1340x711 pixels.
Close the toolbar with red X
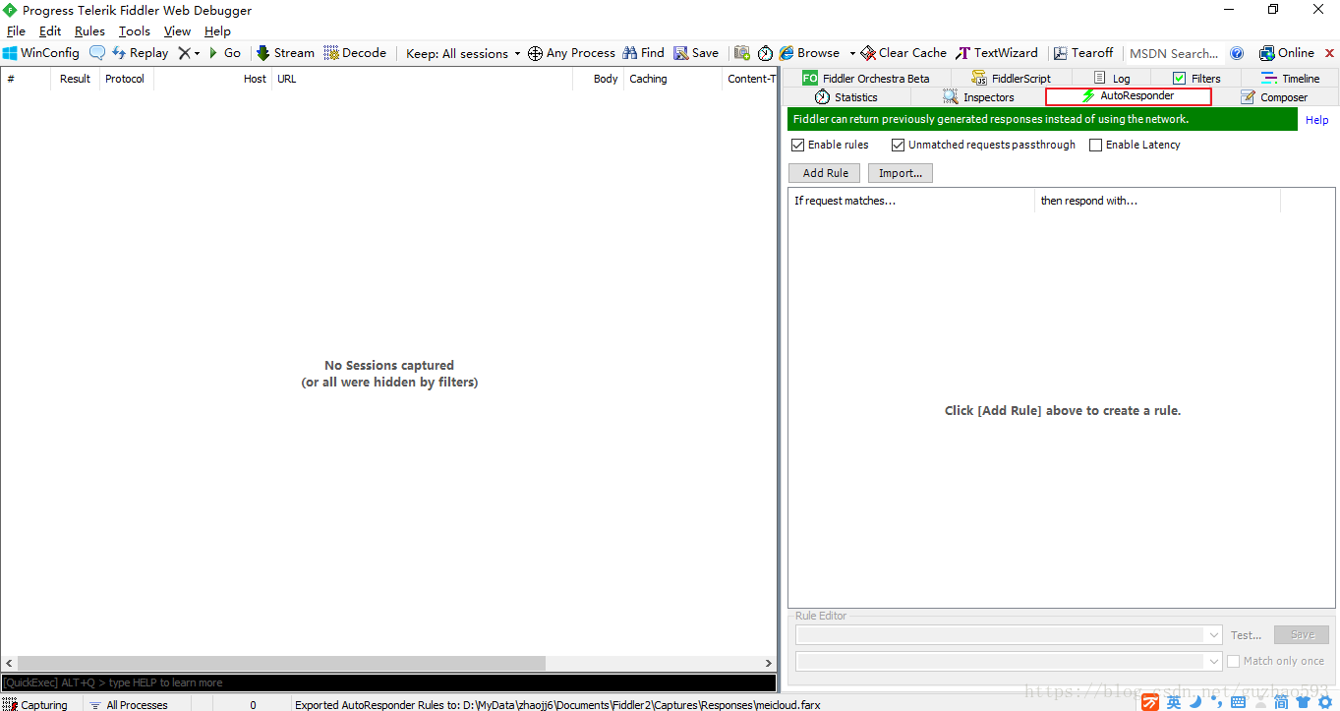click(1330, 53)
